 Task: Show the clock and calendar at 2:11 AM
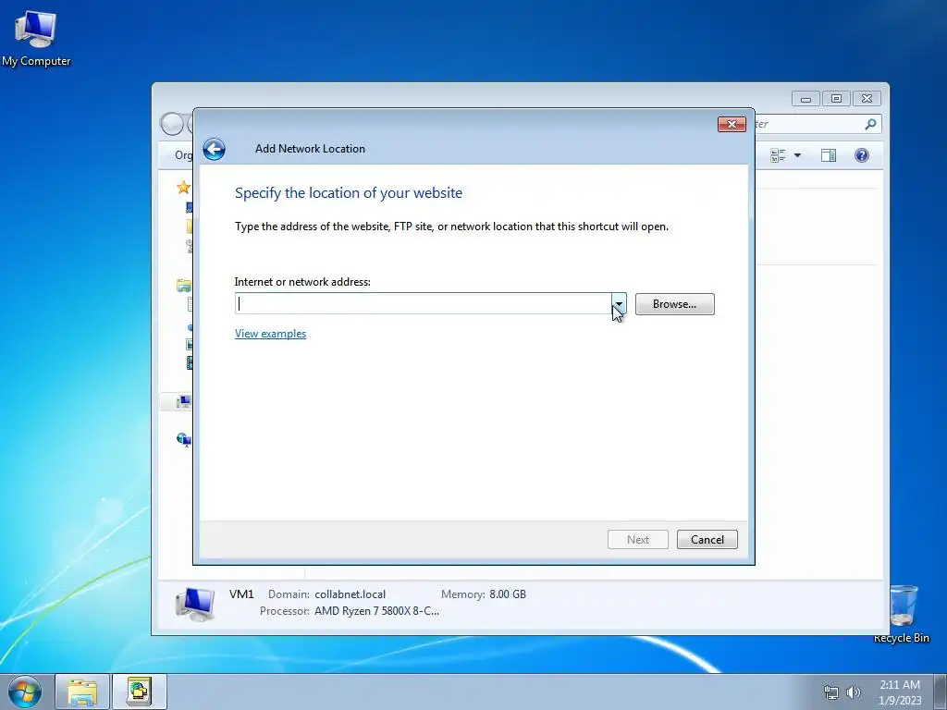pos(900,692)
